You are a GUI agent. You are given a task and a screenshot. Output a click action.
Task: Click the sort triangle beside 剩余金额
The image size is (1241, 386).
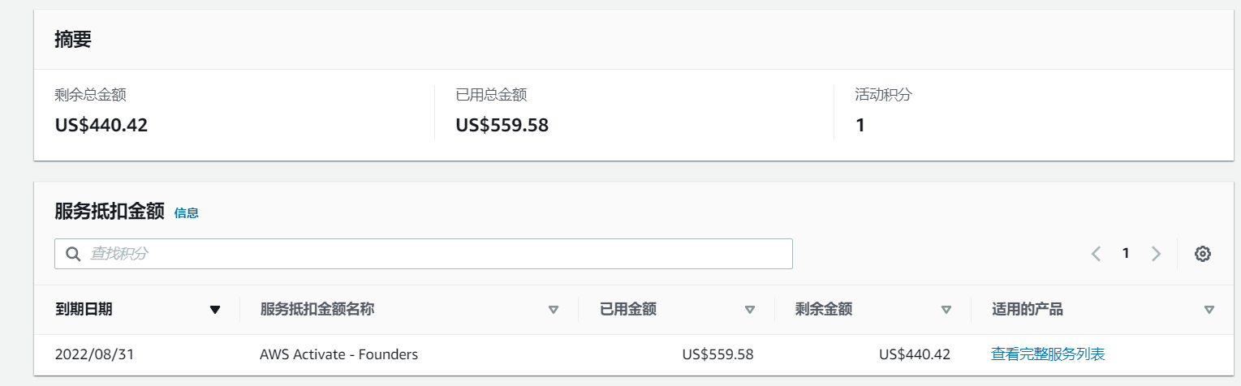[946, 309]
